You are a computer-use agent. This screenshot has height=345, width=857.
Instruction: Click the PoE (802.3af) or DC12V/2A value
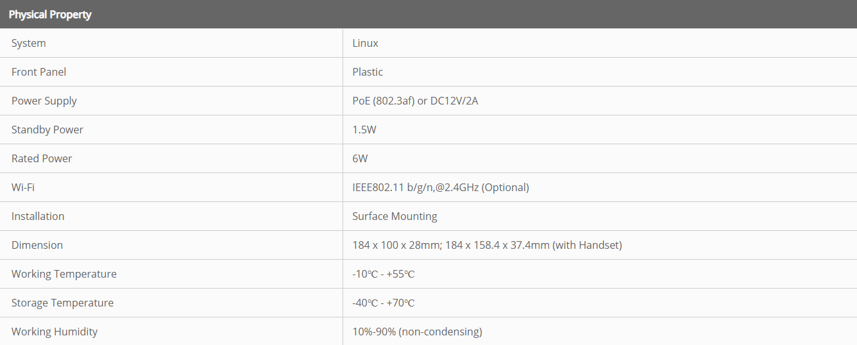coord(415,101)
